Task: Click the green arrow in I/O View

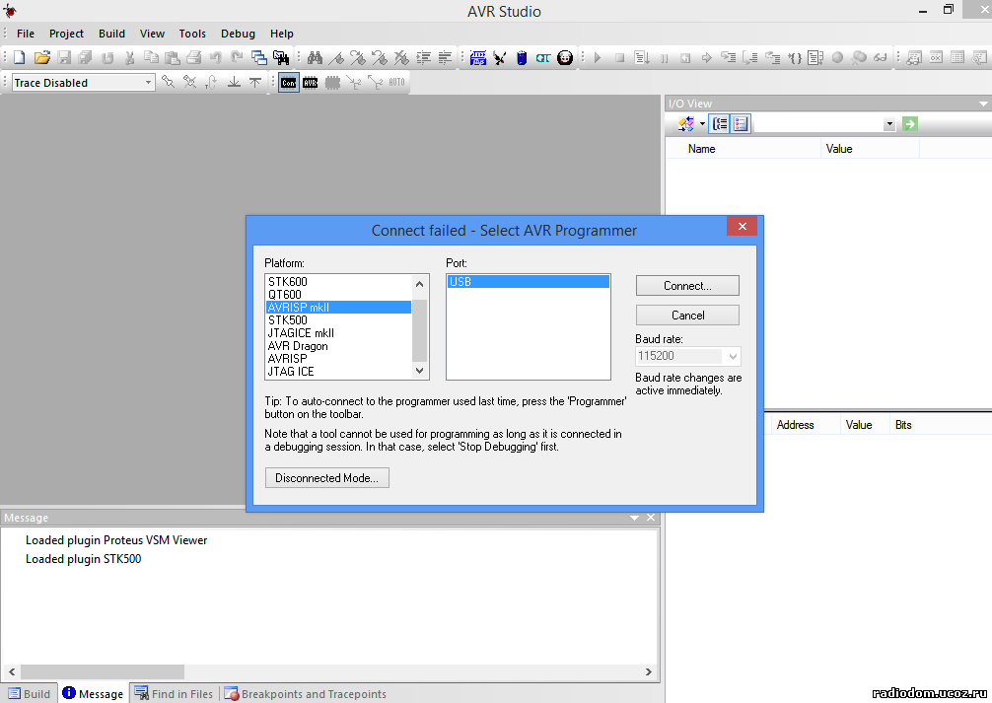Action: point(910,124)
